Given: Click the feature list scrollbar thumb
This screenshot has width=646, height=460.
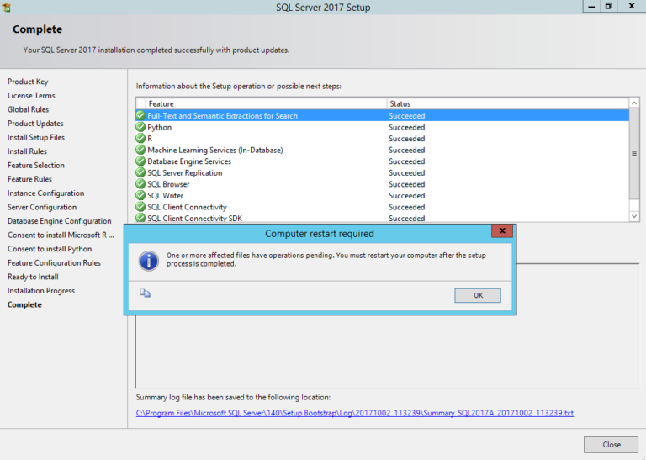Looking at the screenshot, I should click(x=634, y=153).
